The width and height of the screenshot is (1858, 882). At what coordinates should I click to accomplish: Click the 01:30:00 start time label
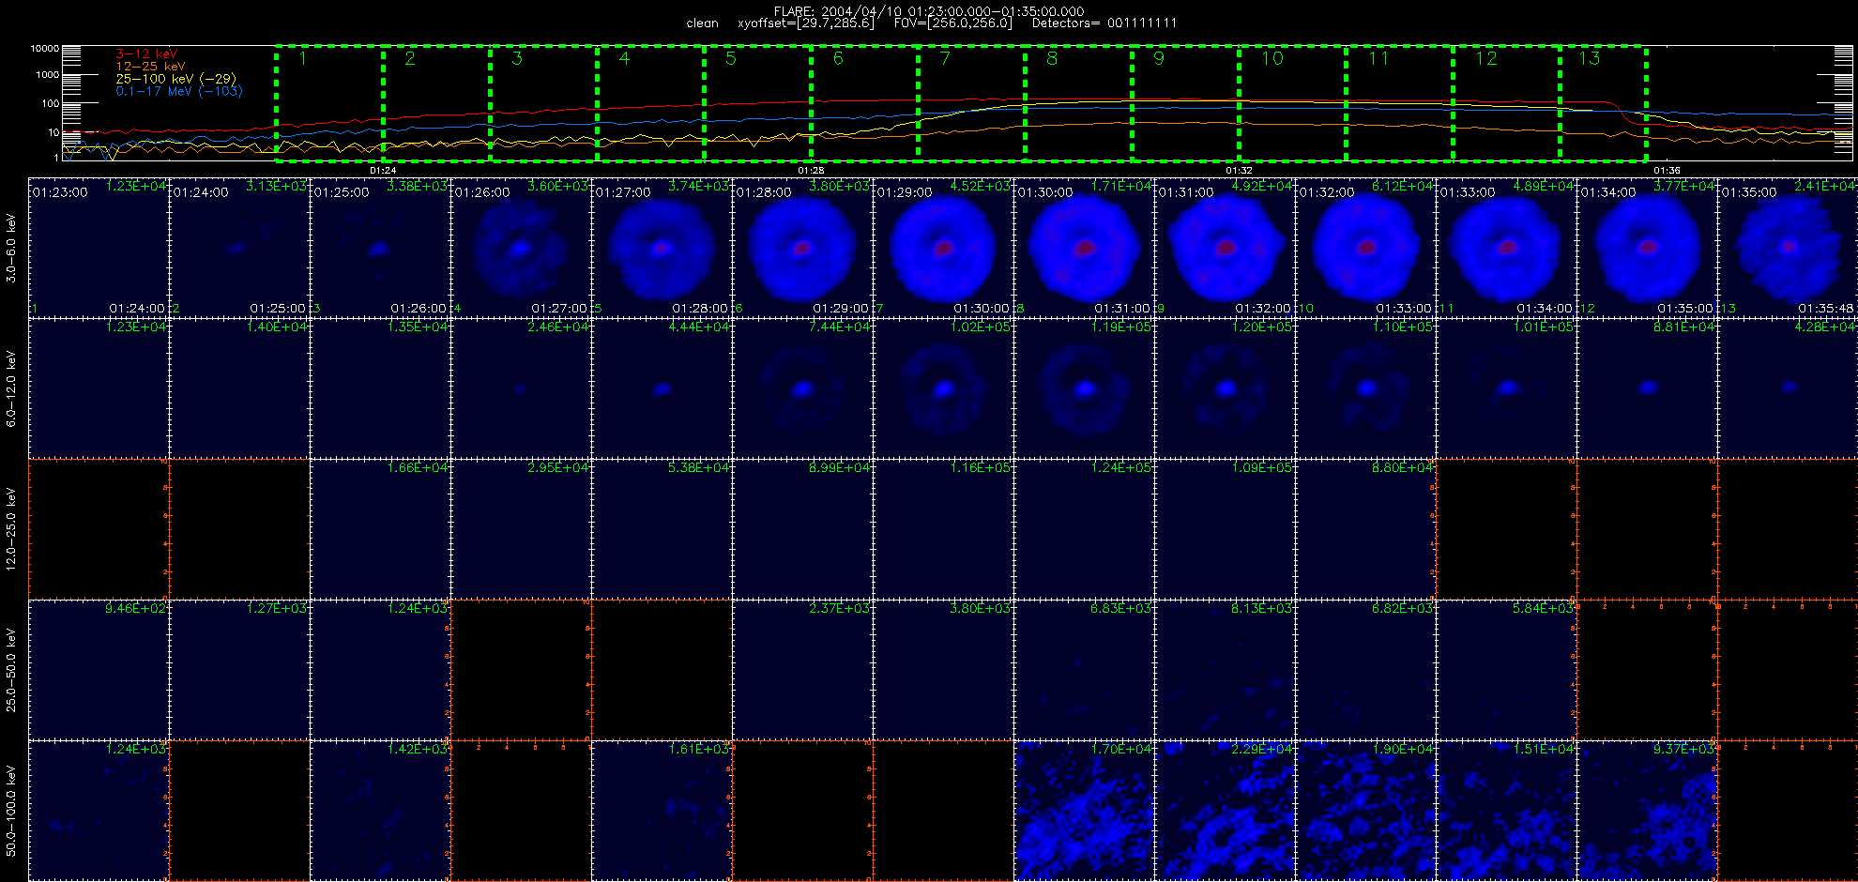(x=1045, y=192)
